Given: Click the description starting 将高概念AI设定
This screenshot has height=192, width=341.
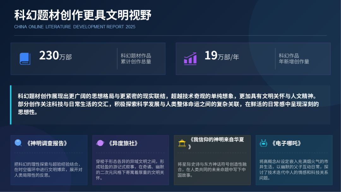Looking at the screenshot, I should pos(294,170).
